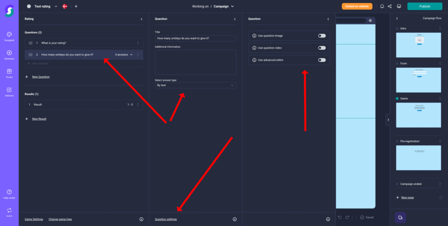
Task: Open options menu for Intro page
Action: [440, 28]
